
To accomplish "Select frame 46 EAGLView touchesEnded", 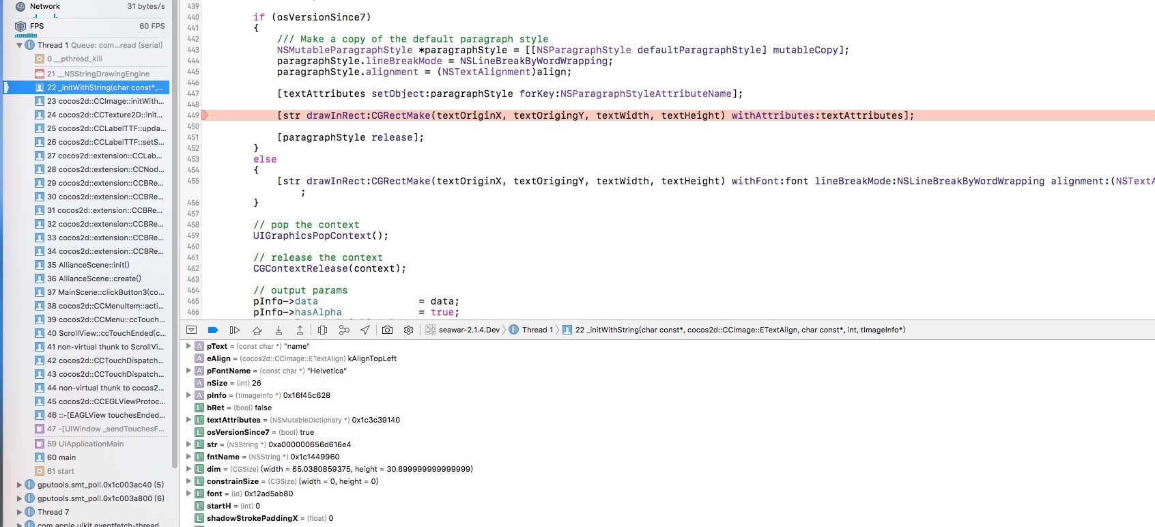I will click(86, 415).
